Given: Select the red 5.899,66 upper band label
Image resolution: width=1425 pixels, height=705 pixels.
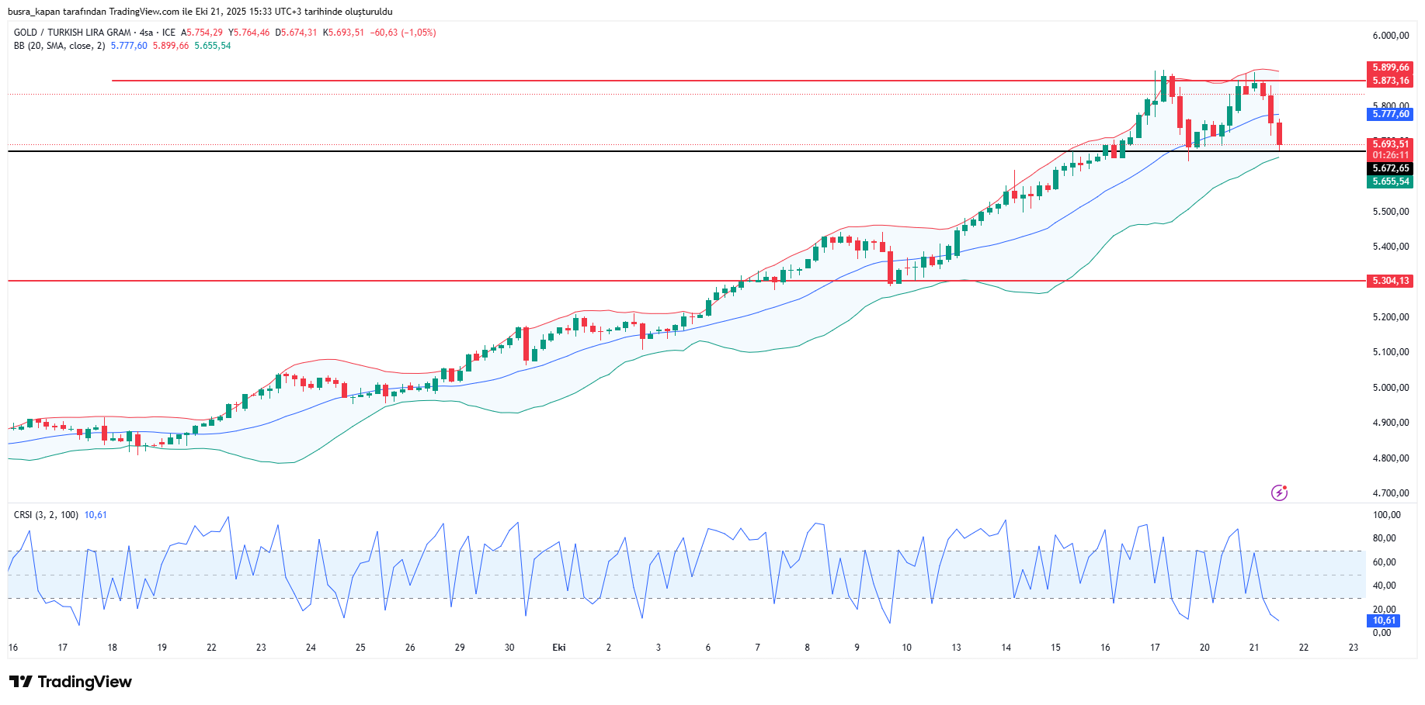Looking at the screenshot, I should point(1389,67).
